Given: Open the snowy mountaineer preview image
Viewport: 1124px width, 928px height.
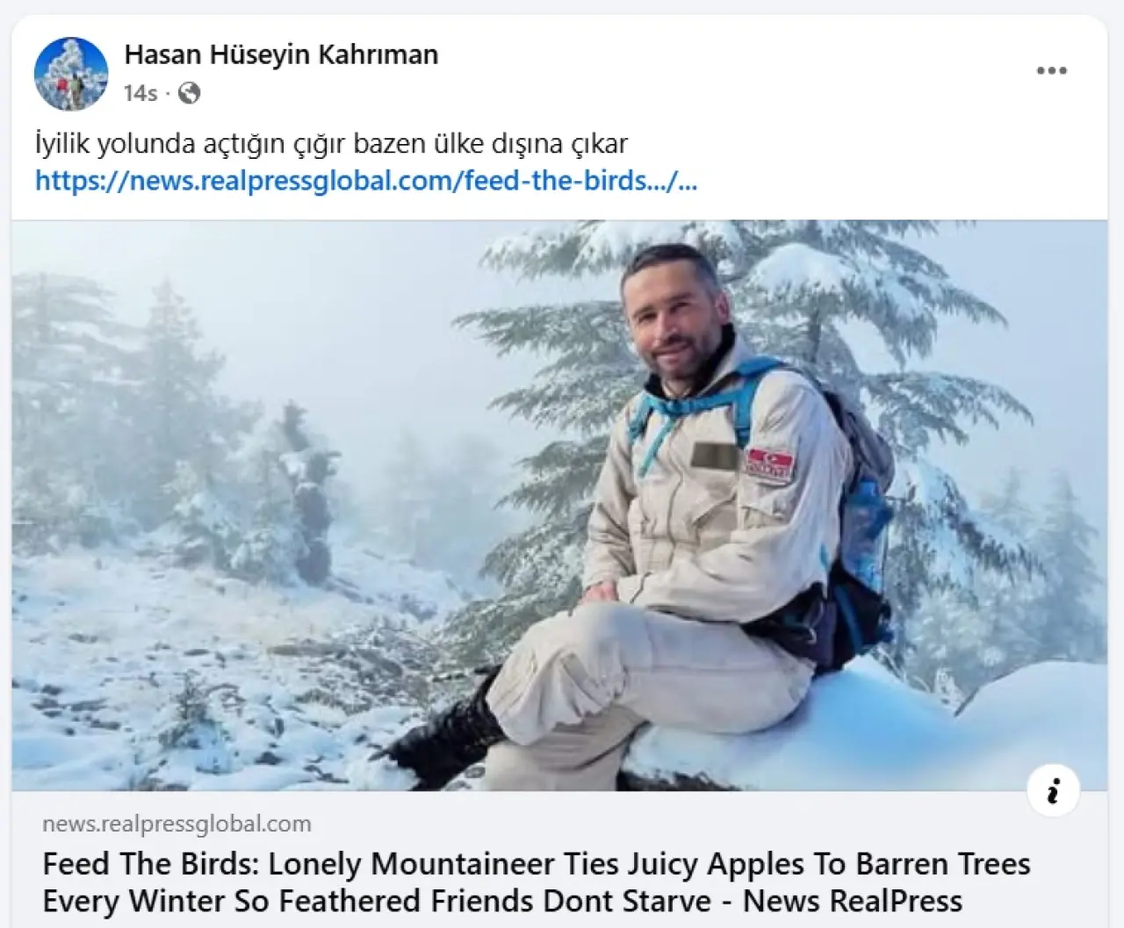Looking at the screenshot, I should pos(559,506).
